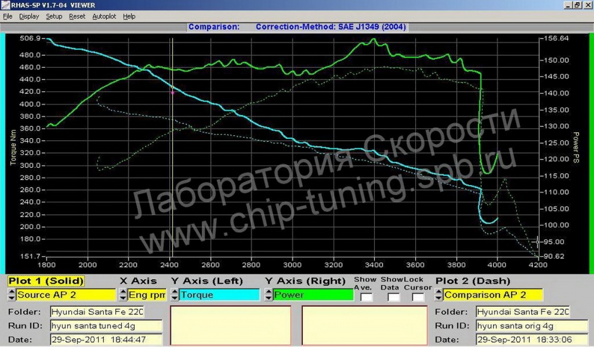Click the Torque Y Axis spinner arrows
This screenshot has height=347, width=594.
174,295
